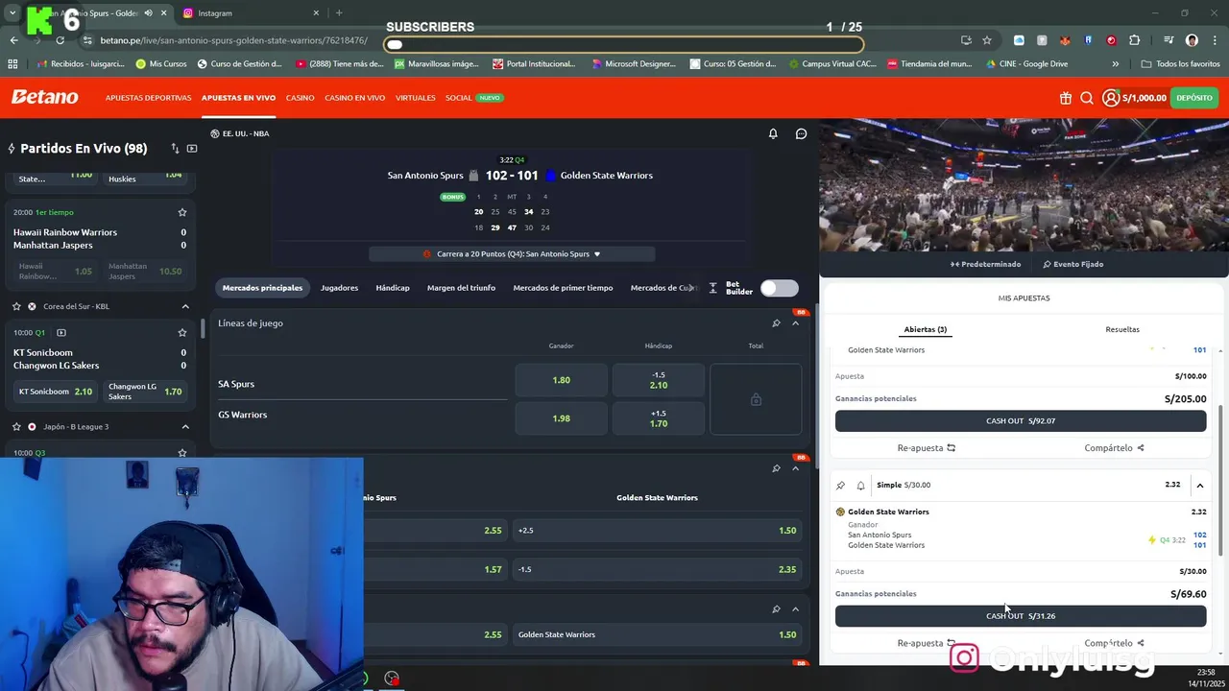Switch to the Margen del triunfo tab
Viewport: 1229px width, 691px height.
[461, 288]
